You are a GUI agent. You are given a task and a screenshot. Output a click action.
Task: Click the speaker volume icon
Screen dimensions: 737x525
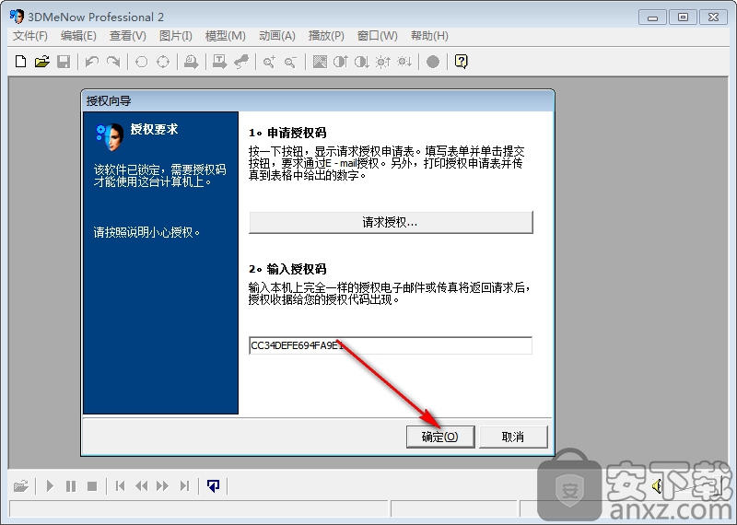click(657, 485)
